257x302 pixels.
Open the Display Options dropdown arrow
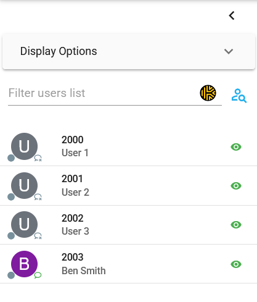(x=229, y=51)
